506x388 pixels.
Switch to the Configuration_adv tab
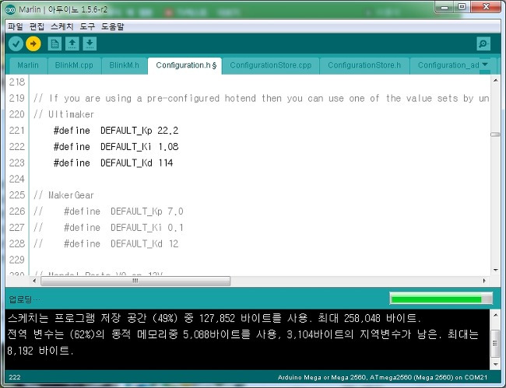point(448,65)
